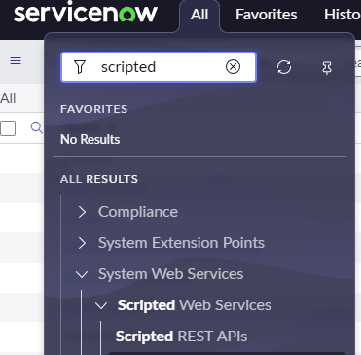Click the circular sync arrows icon

point(284,67)
